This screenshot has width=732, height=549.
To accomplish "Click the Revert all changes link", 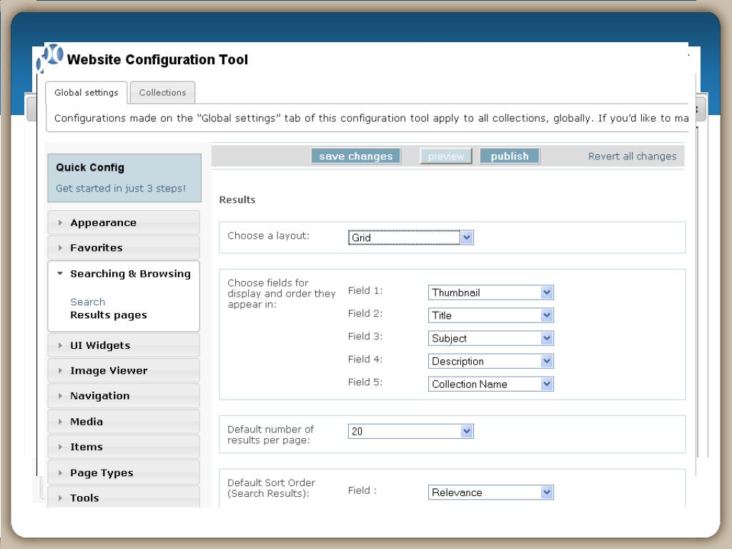I will [x=632, y=157].
